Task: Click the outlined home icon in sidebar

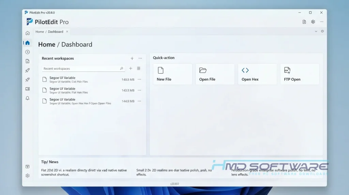Action: [x=27, y=33]
